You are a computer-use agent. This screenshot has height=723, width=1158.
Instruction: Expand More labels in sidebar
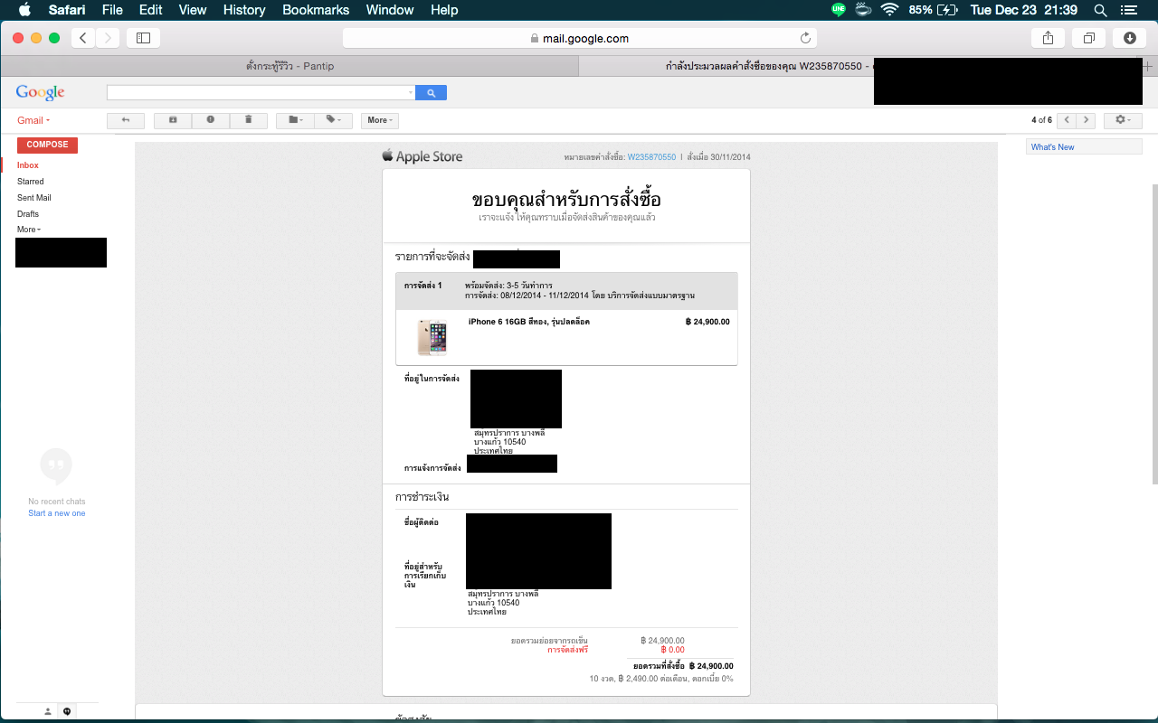click(x=29, y=230)
